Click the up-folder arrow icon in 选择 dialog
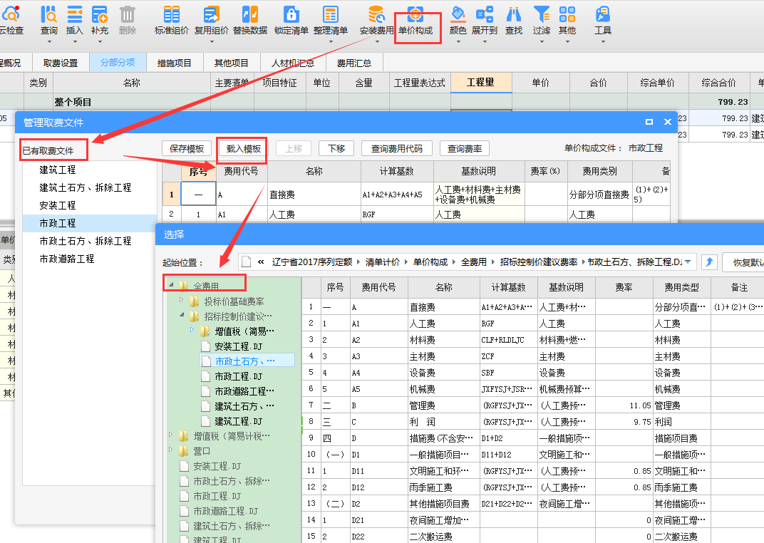The height and width of the screenshot is (543, 764). click(709, 262)
